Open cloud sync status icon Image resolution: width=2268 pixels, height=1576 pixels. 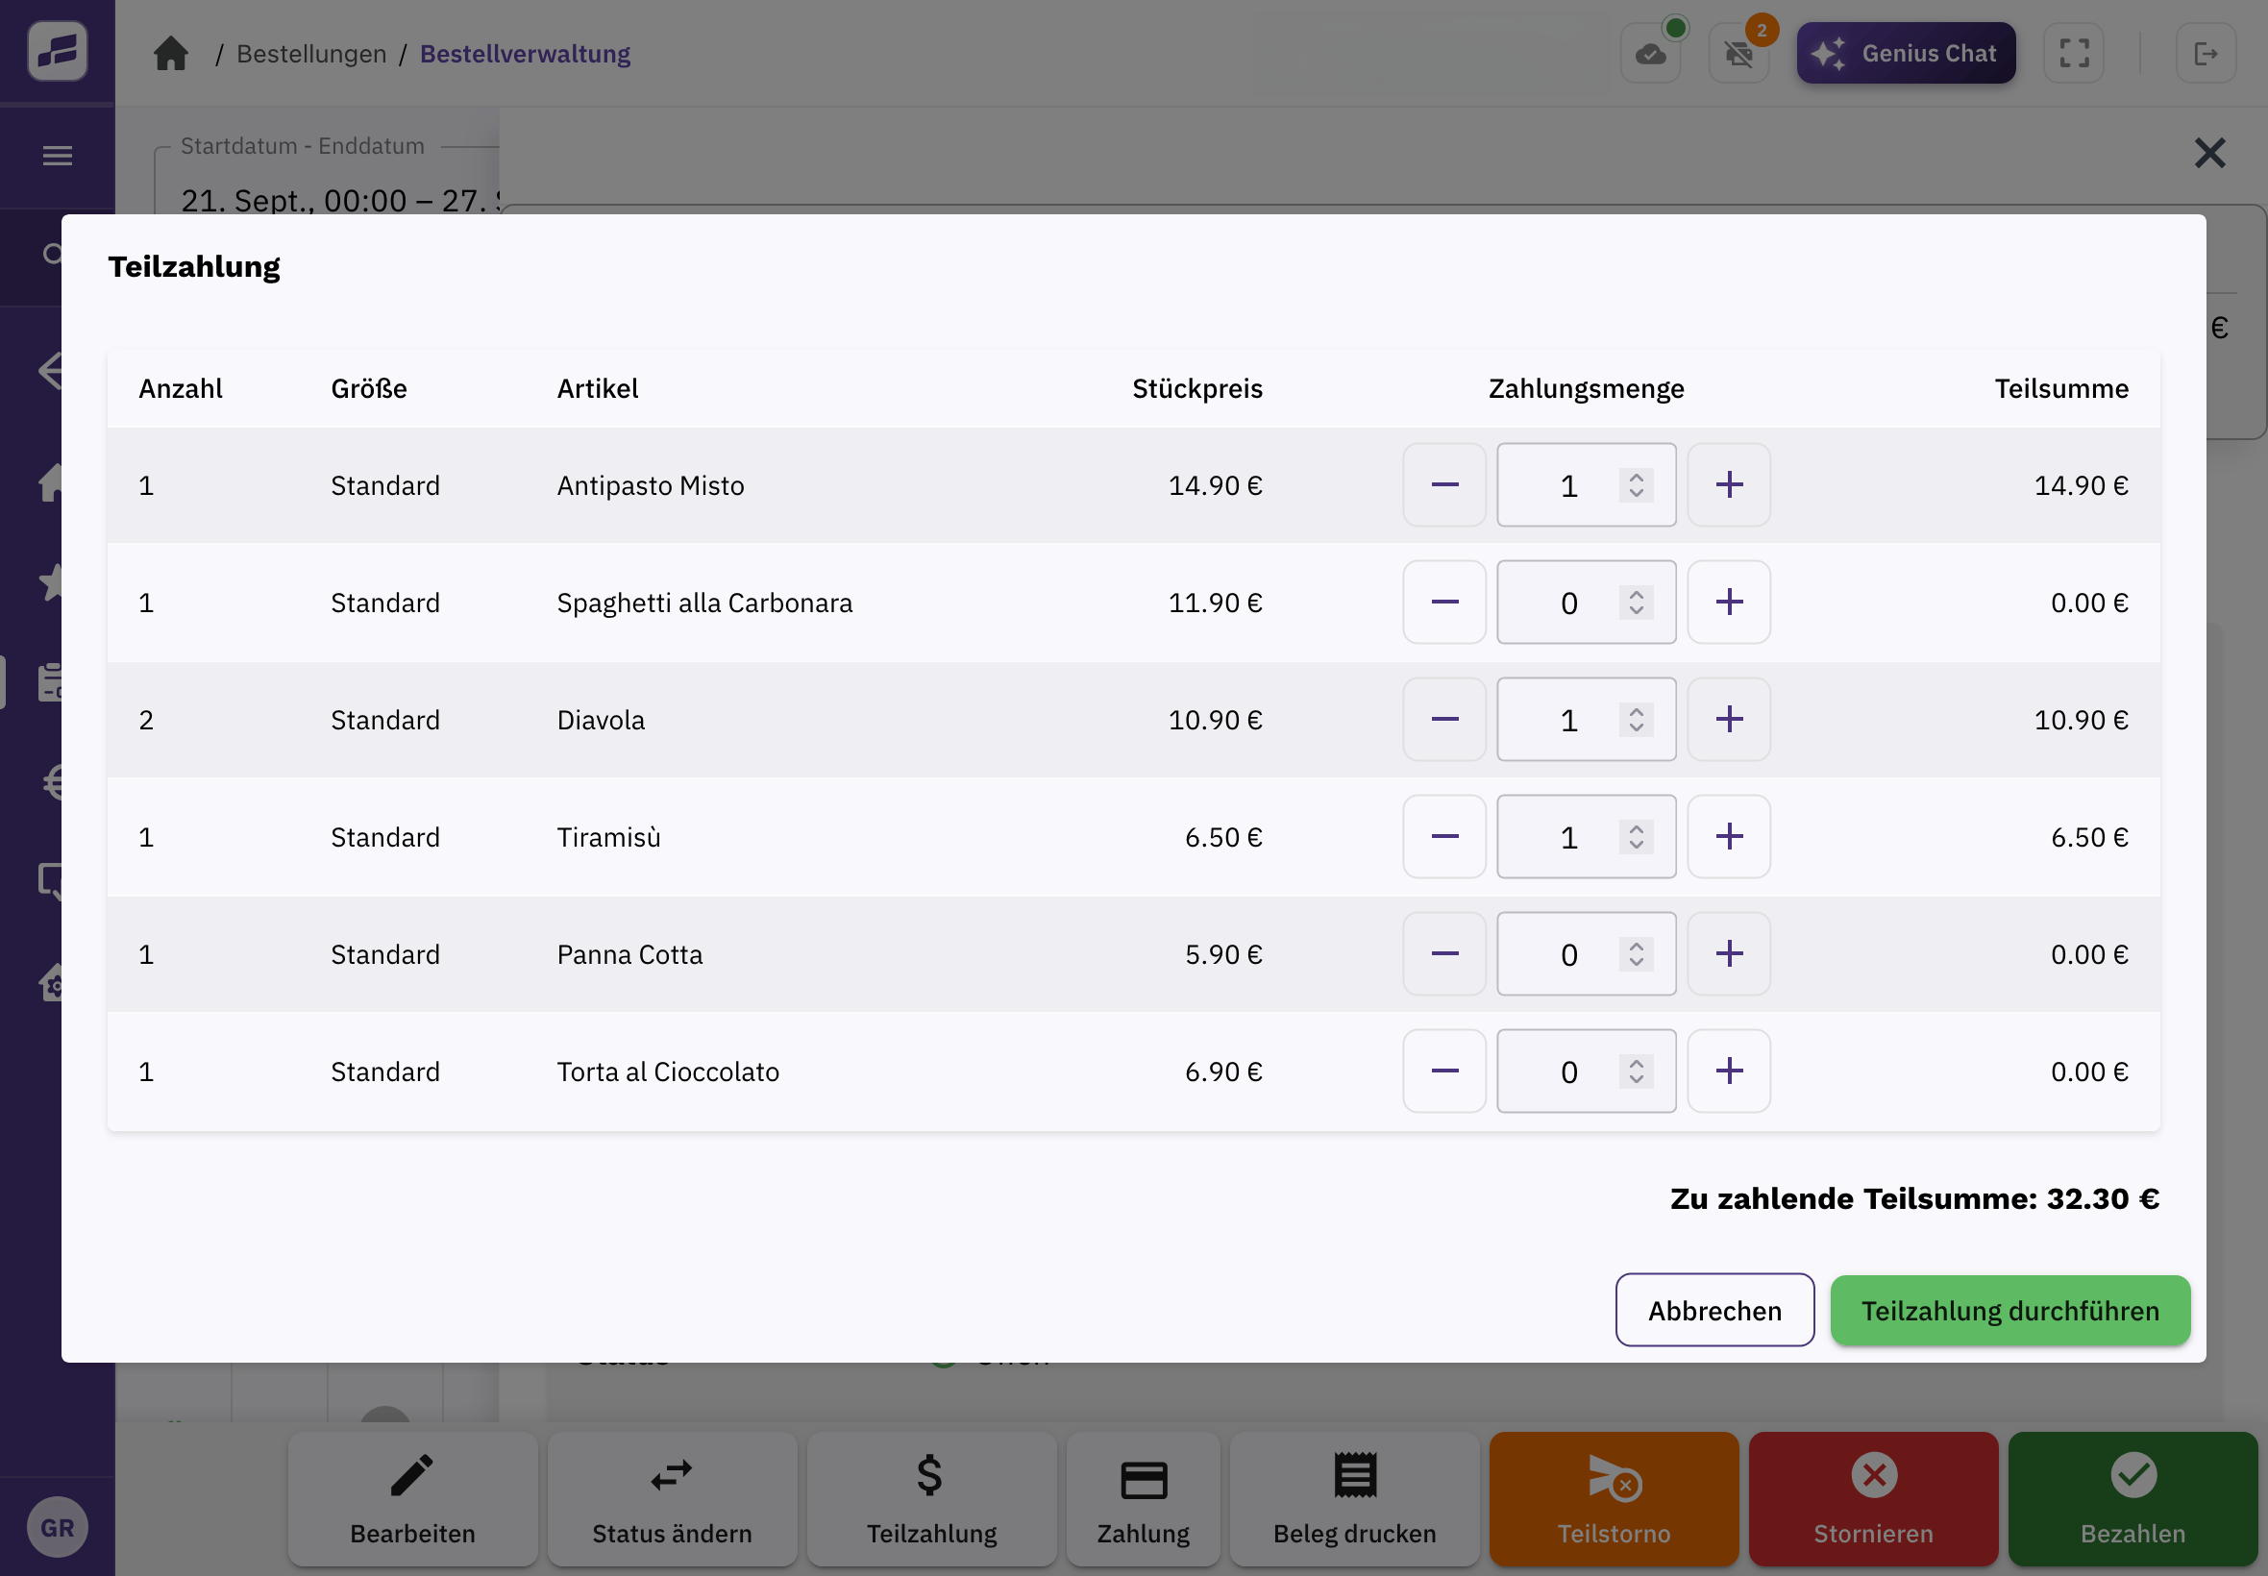[1650, 53]
